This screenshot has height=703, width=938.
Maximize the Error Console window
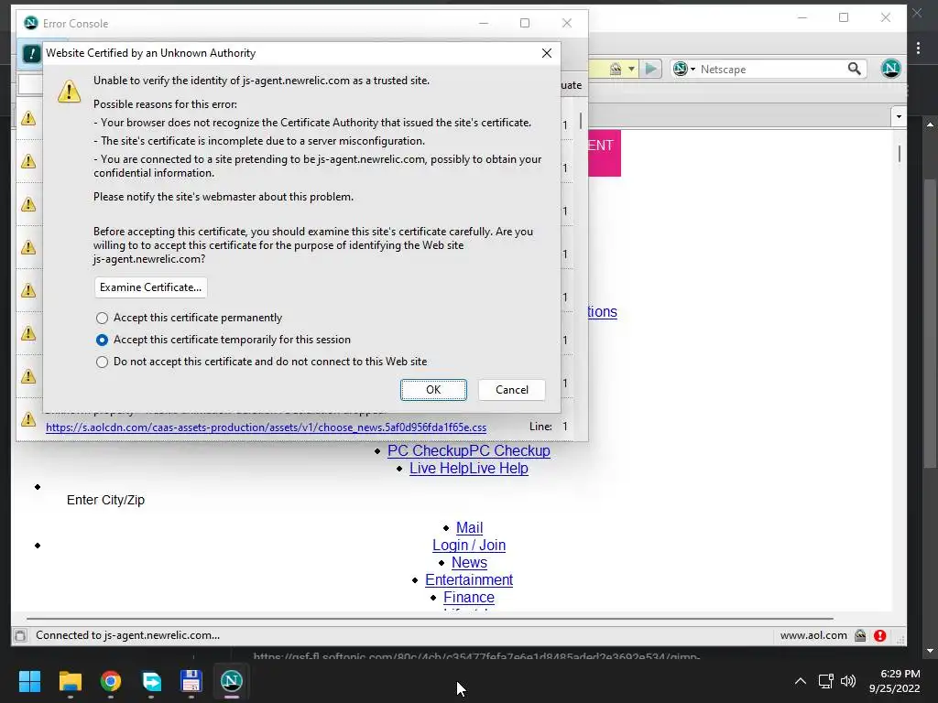click(x=525, y=23)
